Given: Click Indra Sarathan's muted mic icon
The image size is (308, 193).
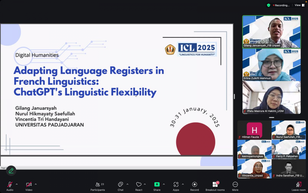Looking at the screenshot, I should (x=274, y=176).
